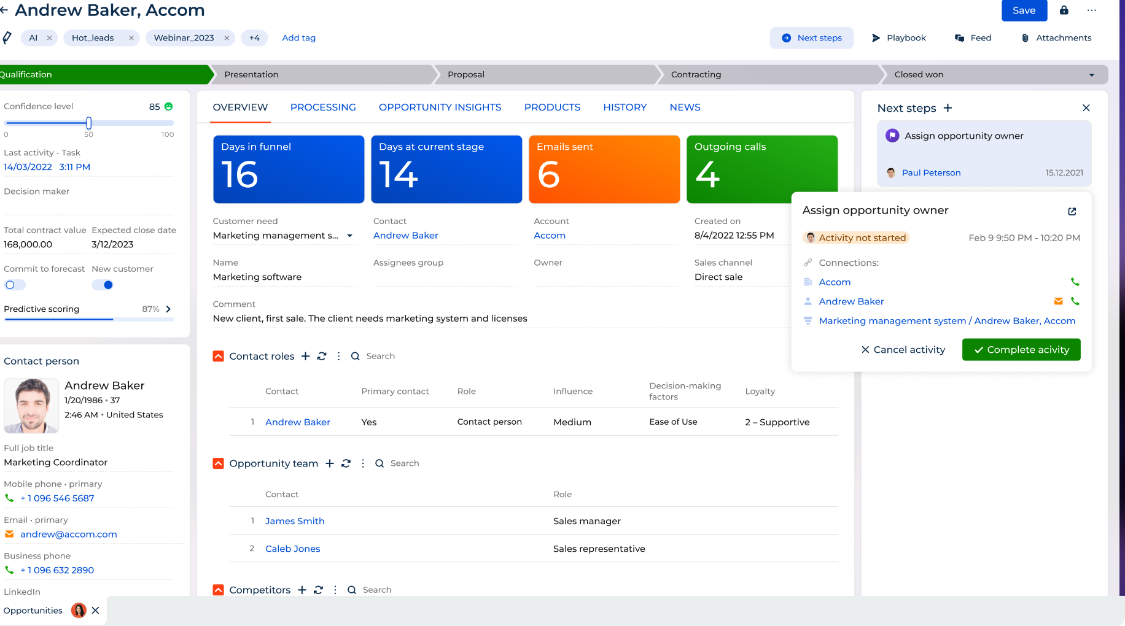Click the Complete activity button
Screen dimensions: 1125x626
1021,350
